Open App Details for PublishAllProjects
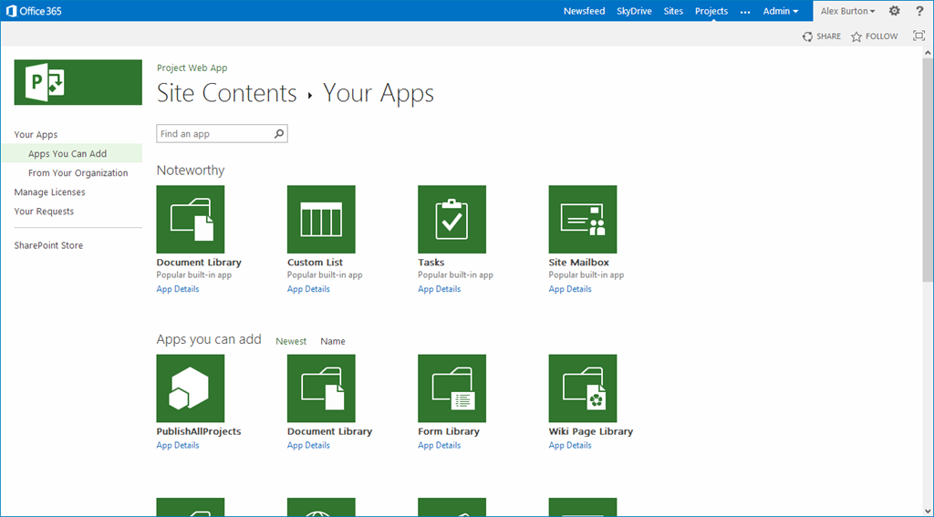The height and width of the screenshot is (517, 934). click(x=178, y=445)
